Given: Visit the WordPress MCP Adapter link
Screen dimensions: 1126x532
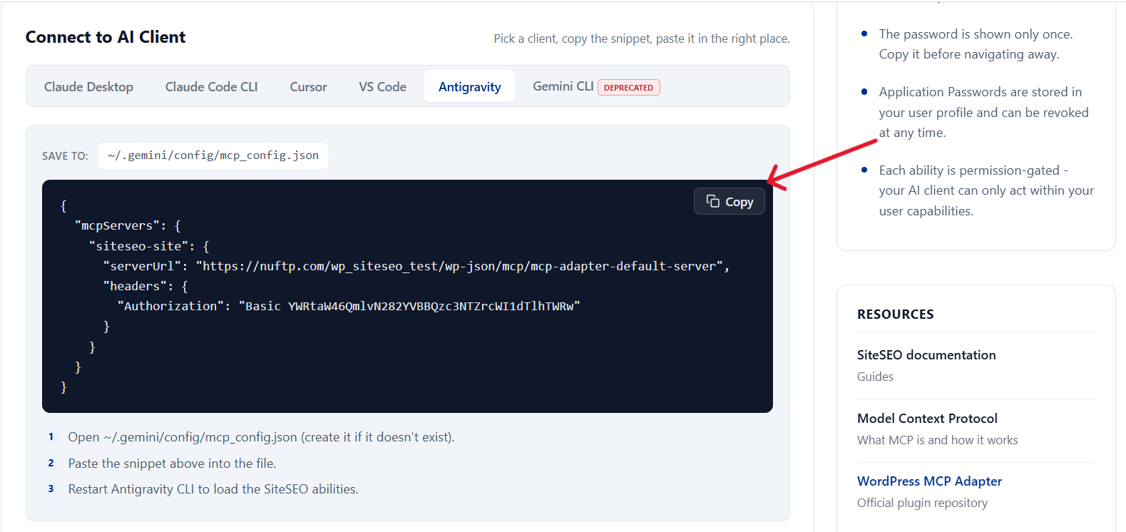Looking at the screenshot, I should pyautogui.click(x=929, y=481).
